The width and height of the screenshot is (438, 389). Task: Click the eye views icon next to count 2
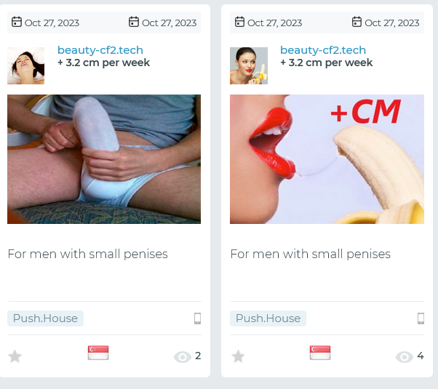point(183,357)
